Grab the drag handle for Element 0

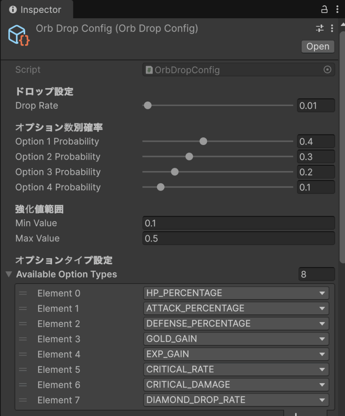(x=23, y=293)
